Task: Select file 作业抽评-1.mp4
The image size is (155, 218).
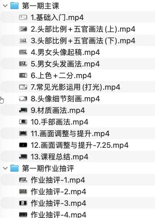Action: [77, 180]
